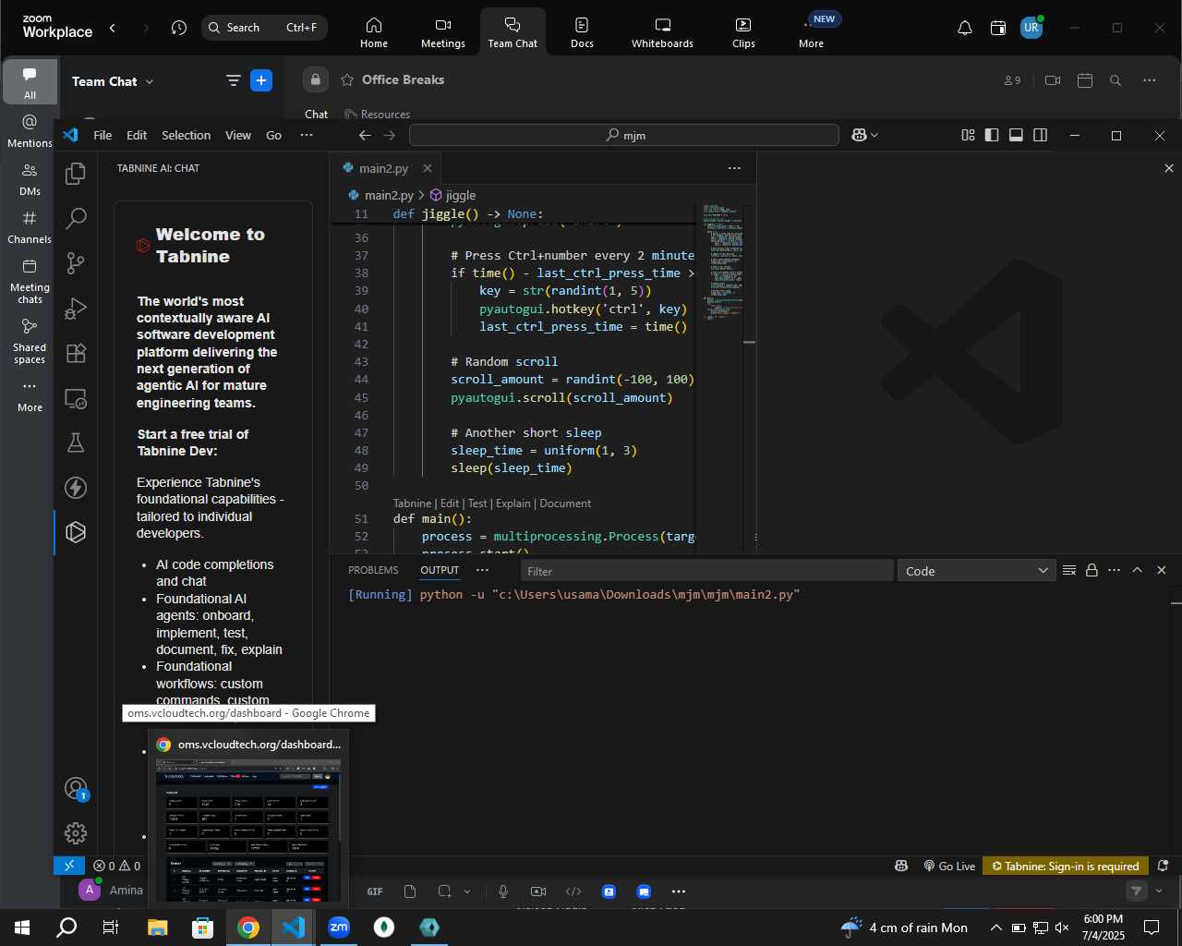Open VS Code Manage gear icon
This screenshot has height=946, width=1182.
tap(76, 833)
